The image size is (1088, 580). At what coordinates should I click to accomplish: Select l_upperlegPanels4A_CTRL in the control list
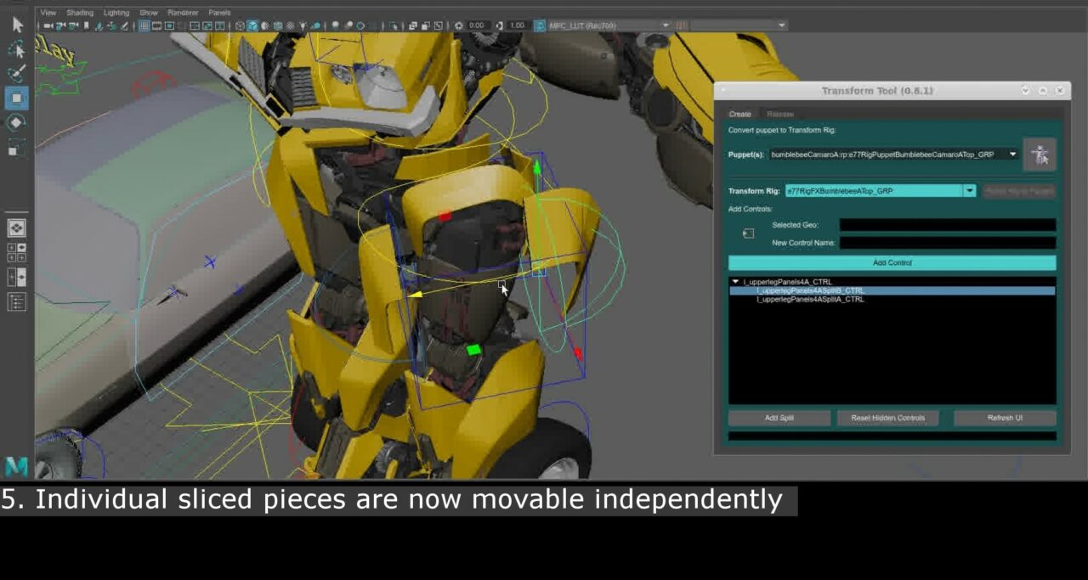(788, 282)
